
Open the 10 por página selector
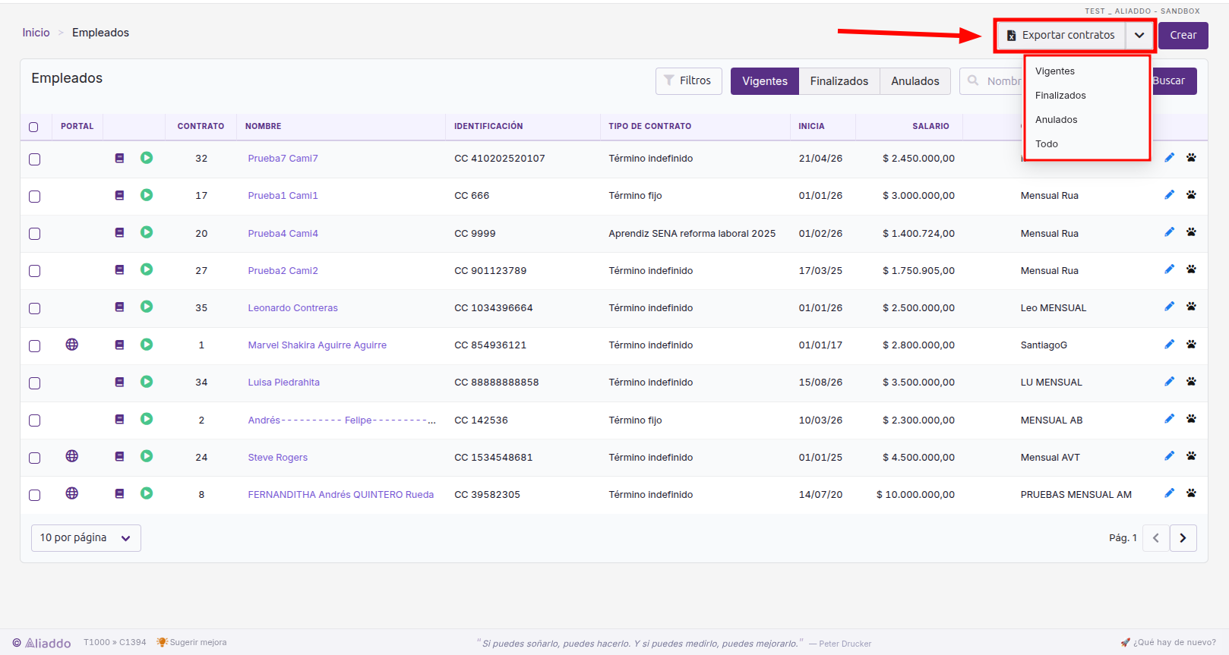(86, 538)
